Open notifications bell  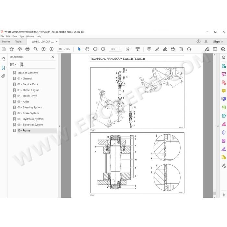206,42
